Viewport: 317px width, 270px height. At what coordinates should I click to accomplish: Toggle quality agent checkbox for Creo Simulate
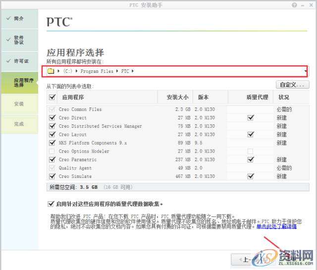[251, 176]
